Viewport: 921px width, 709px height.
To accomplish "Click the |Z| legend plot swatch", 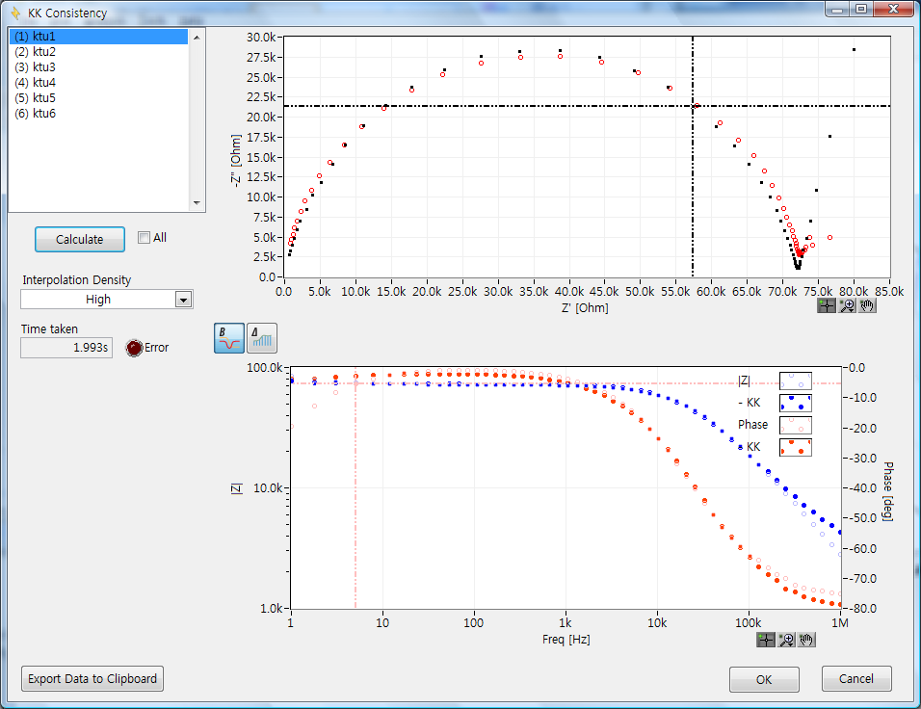I will pyautogui.click(x=795, y=381).
